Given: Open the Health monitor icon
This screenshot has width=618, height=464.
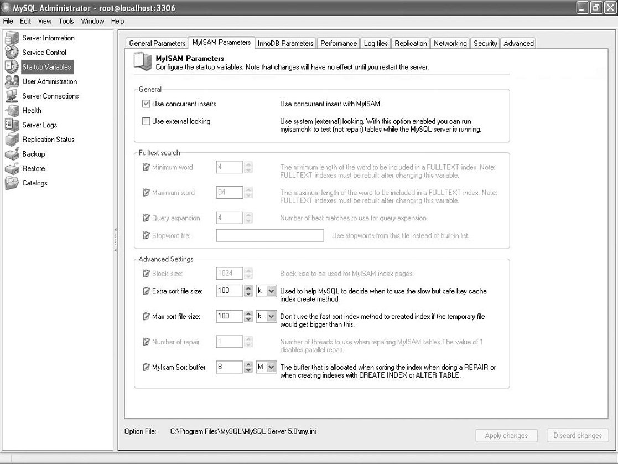Looking at the screenshot, I should [x=12, y=111].
